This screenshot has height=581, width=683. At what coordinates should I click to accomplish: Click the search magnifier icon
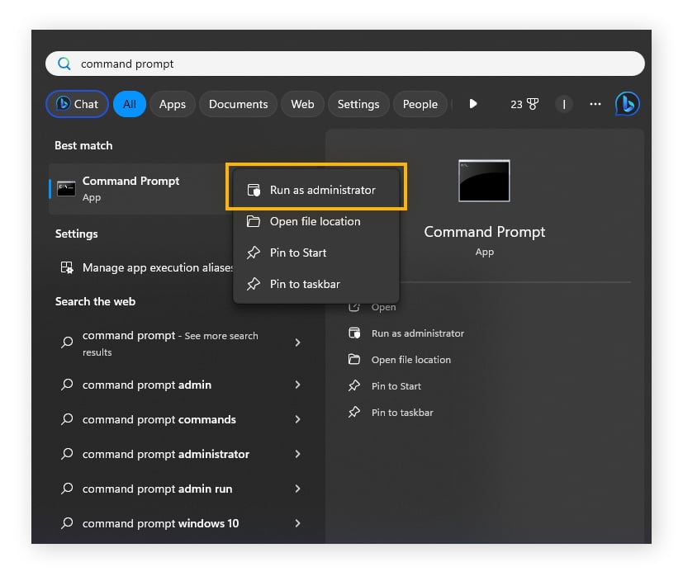click(64, 63)
